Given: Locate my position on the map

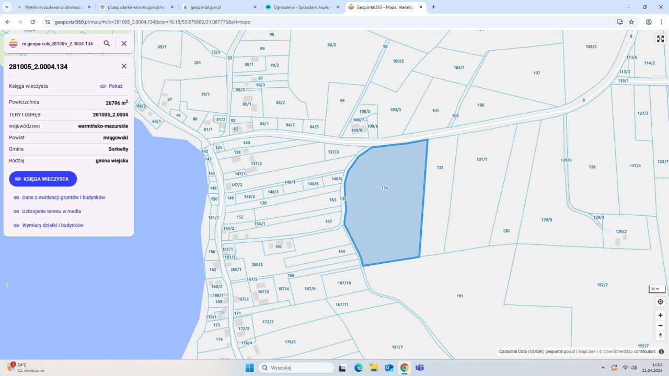Looking at the screenshot, I should pos(660,302).
